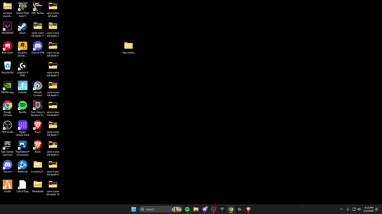Screen dimensions: 382x214
Task: Open Spotify from the taskbar
Action: coord(187,209)
